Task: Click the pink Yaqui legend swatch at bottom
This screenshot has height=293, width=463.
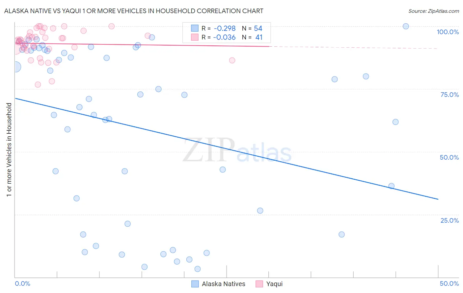Action: [259, 284]
